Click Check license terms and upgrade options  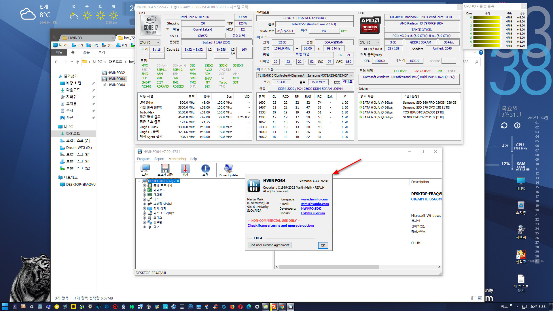(x=281, y=225)
